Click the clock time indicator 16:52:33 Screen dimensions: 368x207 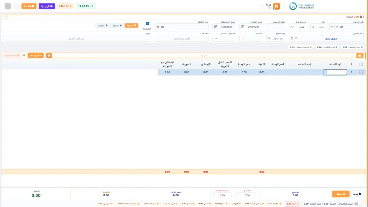[x=85, y=6]
